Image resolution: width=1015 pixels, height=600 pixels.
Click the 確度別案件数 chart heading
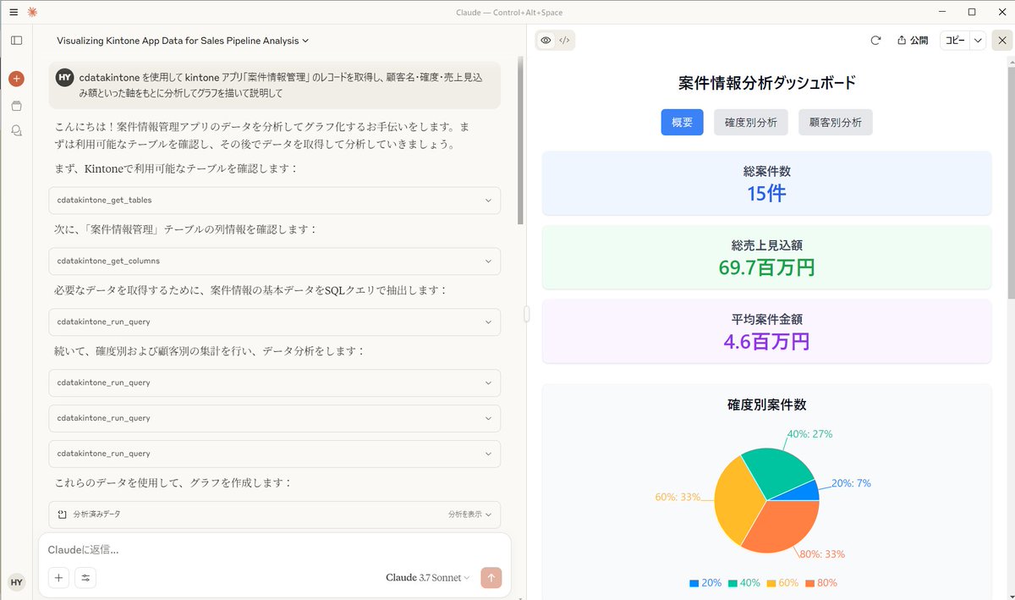point(766,405)
